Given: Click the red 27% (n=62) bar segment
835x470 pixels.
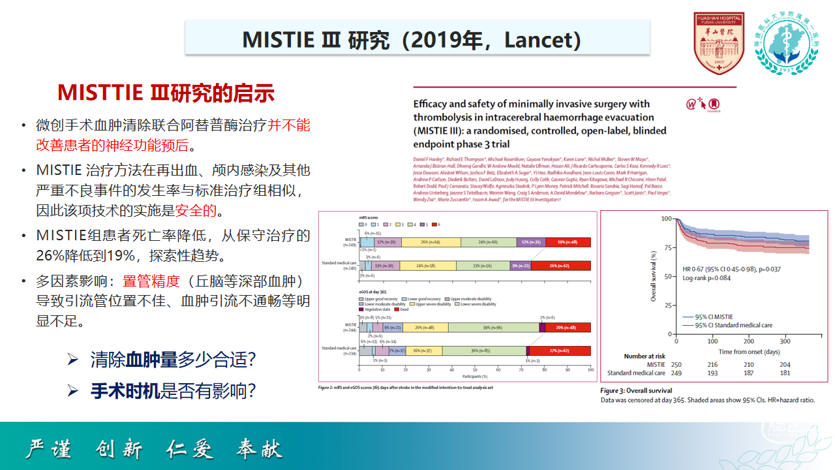Looking at the screenshot, I should click(560, 351).
